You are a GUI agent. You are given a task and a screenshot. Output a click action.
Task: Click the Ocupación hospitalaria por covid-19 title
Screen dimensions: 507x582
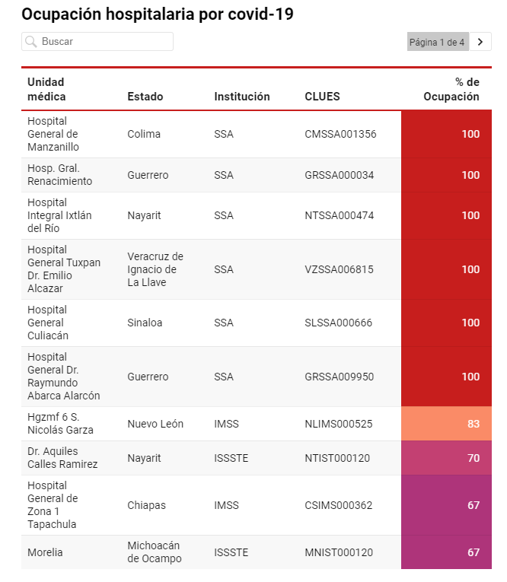coord(157,14)
